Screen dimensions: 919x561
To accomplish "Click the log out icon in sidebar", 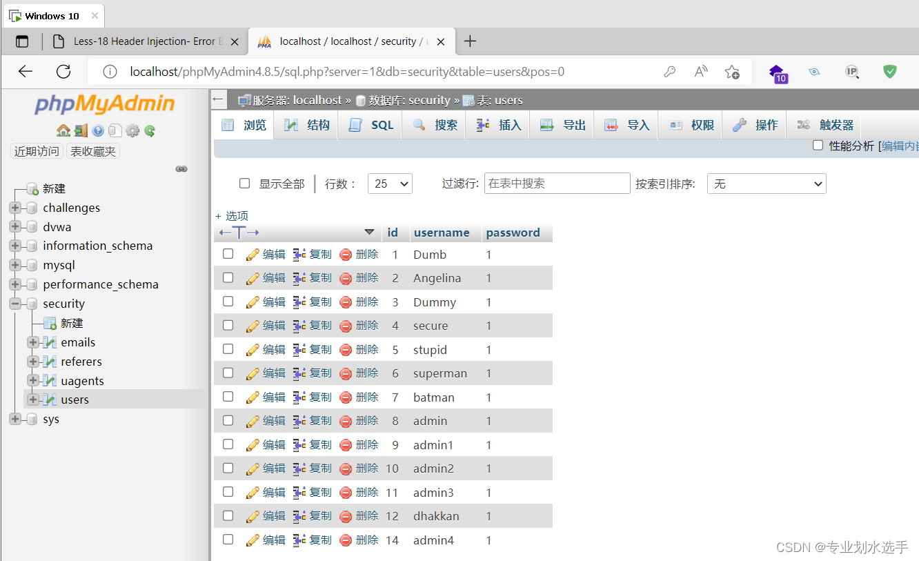I will (x=81, y=130).
